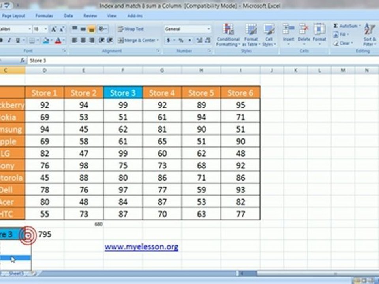Click the Fill icon in Editing group
Viewport: 379px width, 284px height.
tap(336, 35)
